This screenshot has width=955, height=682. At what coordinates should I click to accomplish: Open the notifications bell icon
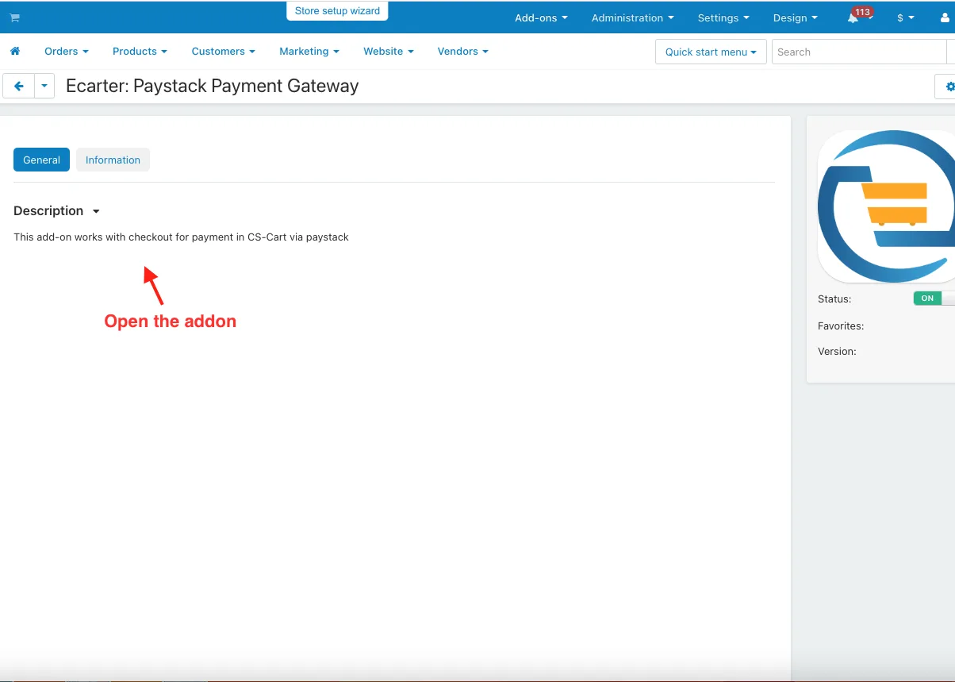853,17
